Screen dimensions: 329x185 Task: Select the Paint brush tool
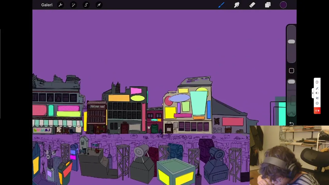[221, 5]
